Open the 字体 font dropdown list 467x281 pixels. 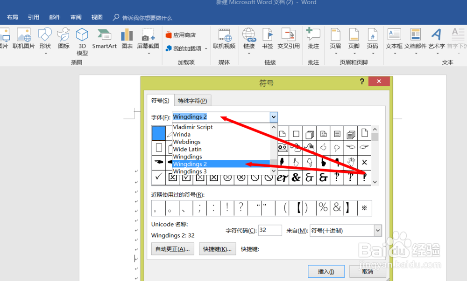274,117
